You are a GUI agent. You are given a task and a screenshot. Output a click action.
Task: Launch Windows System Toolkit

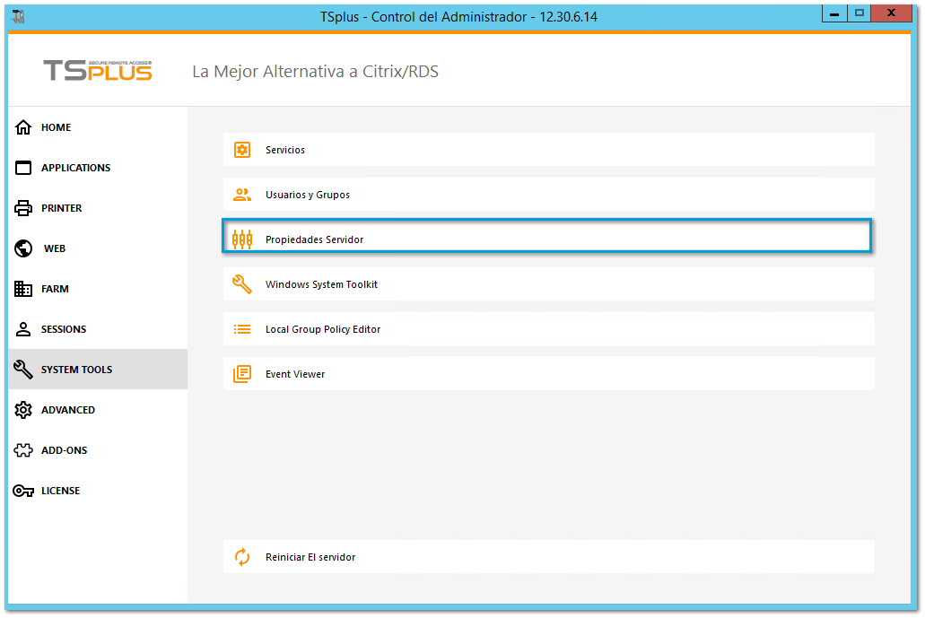point(548,284)
